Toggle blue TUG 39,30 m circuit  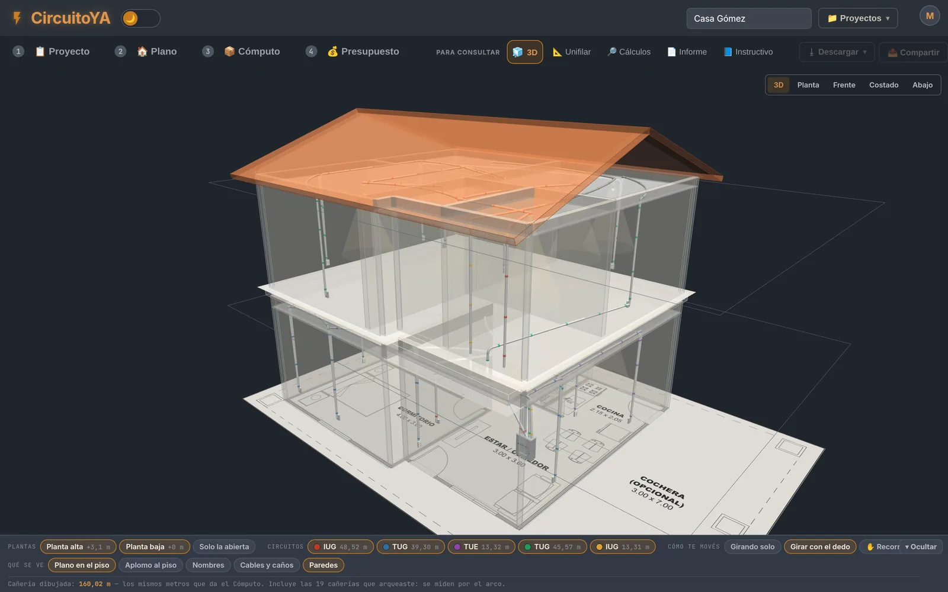(x=411, y=546)
